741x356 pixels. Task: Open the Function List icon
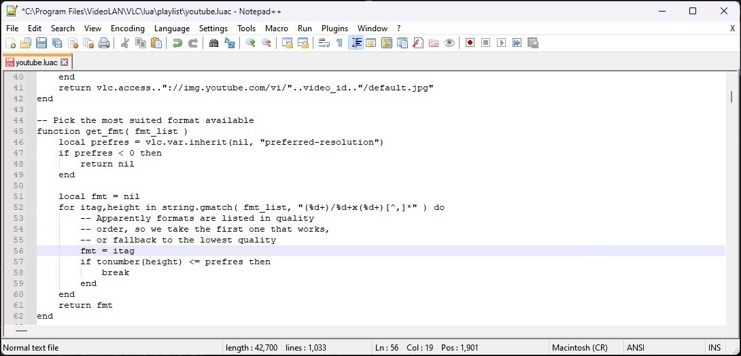tap(418, 43)
